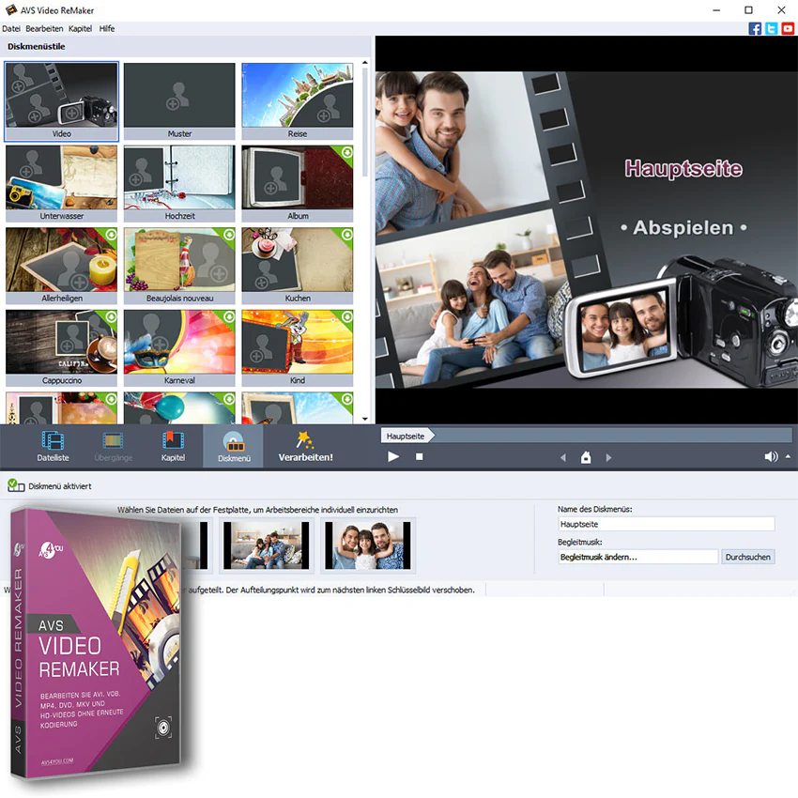Select the Beaujolais nouveau menu style

point(179,266)
